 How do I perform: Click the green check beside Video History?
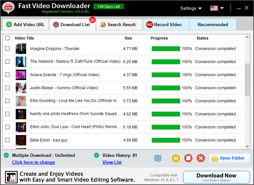pyautogui.click(x=97, y=155)
